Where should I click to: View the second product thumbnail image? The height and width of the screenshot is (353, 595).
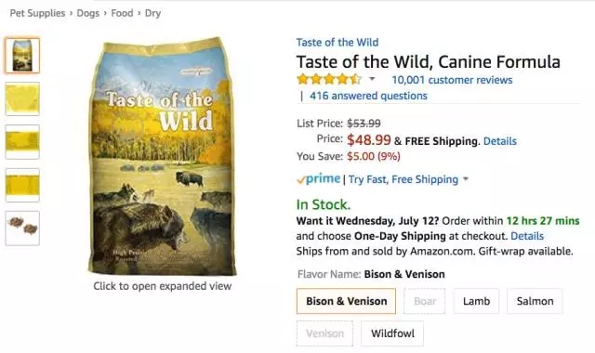22,99
